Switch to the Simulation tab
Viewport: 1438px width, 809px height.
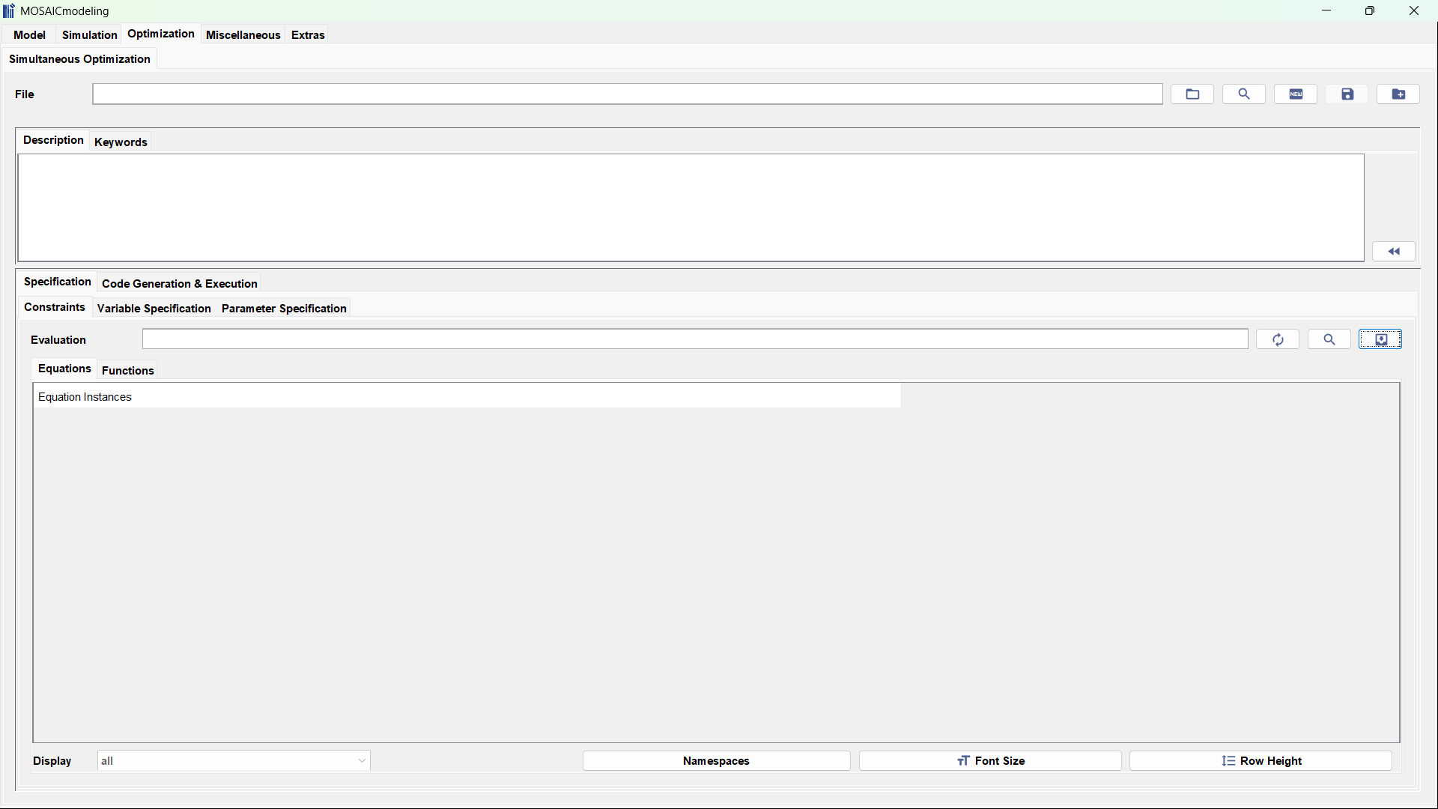(x=90, y=34)
